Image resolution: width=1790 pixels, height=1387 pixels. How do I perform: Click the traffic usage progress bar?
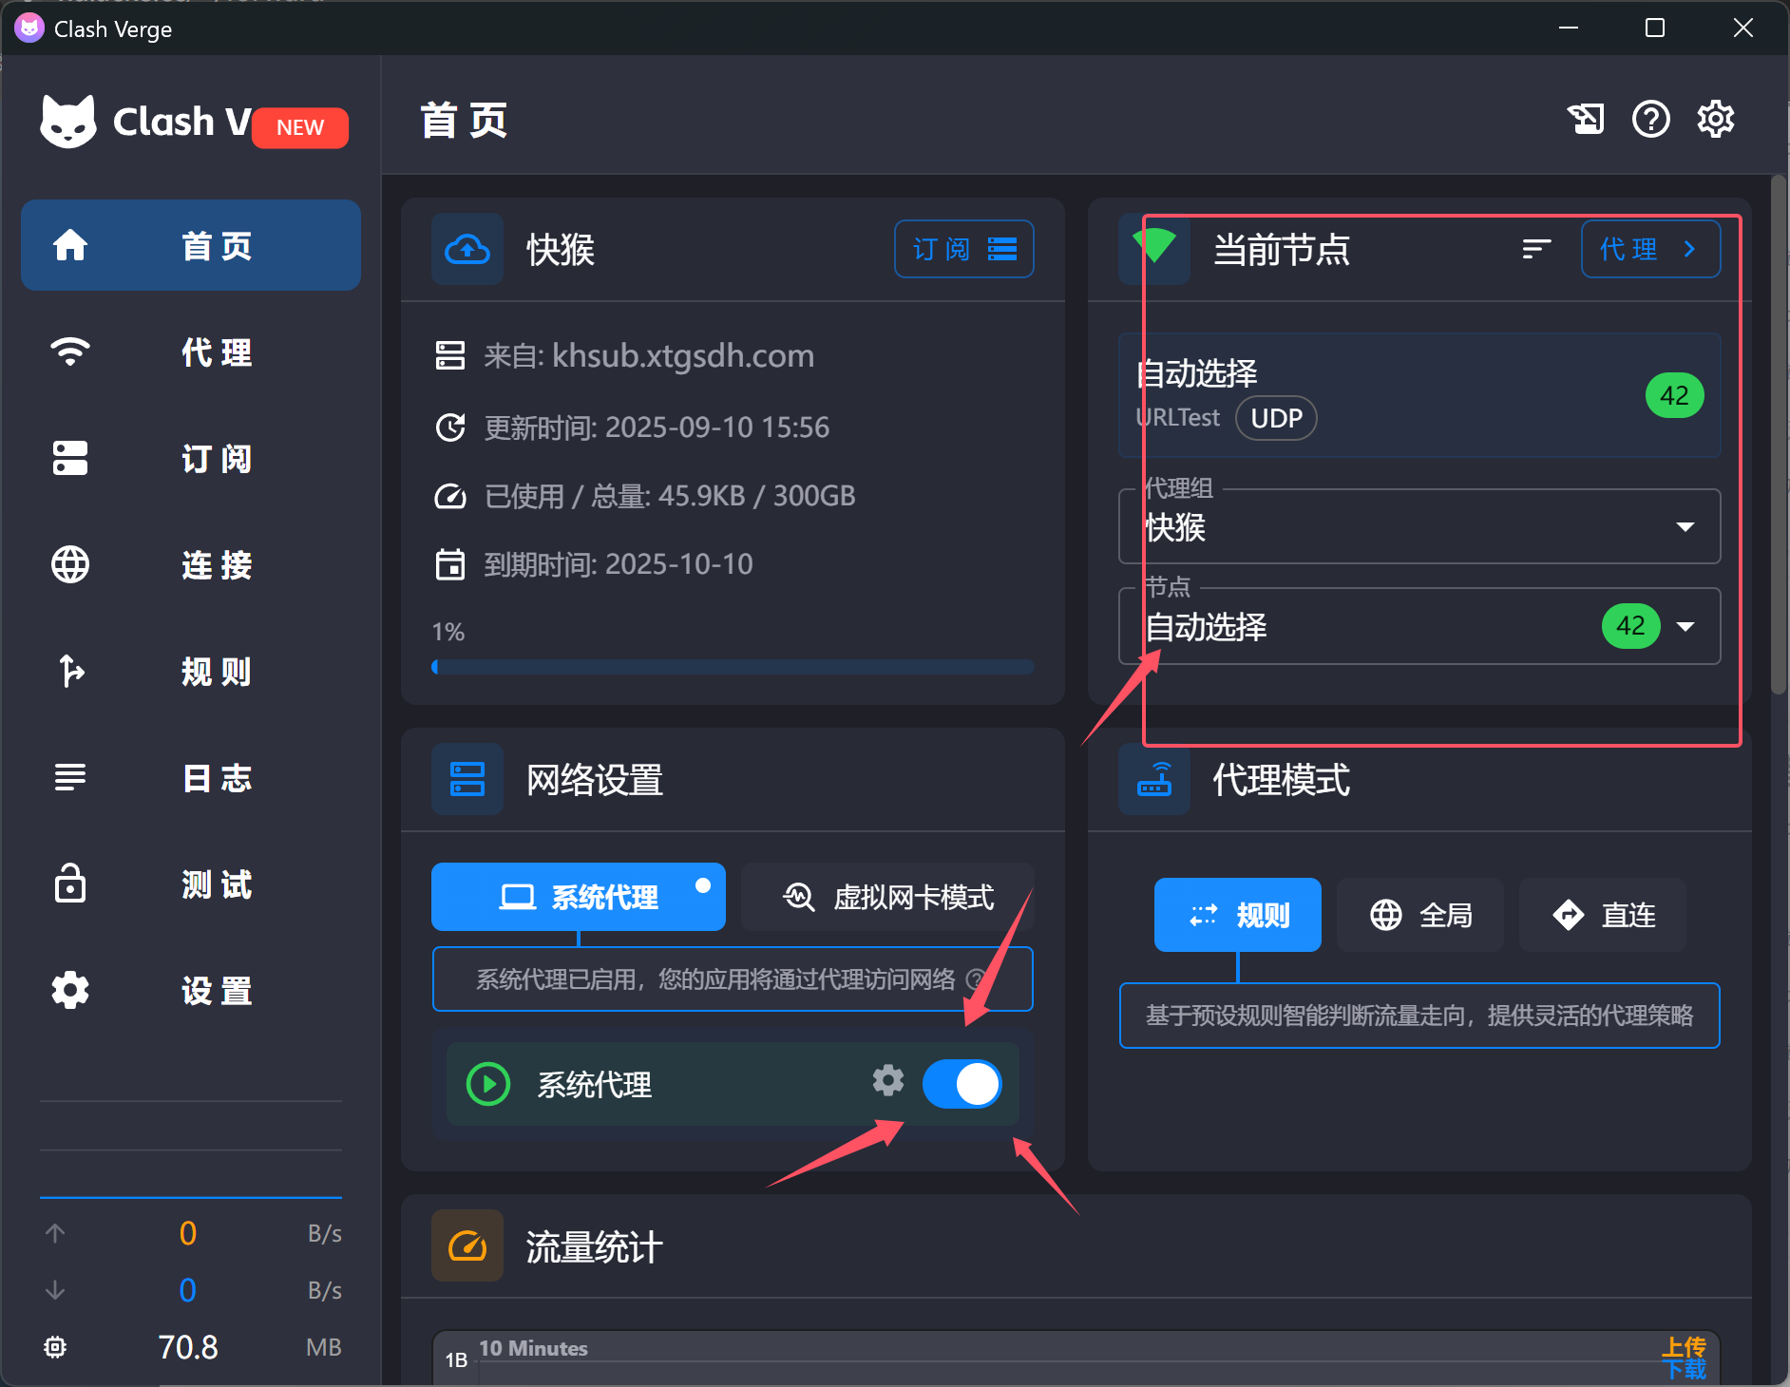click(x=733, y=667)
